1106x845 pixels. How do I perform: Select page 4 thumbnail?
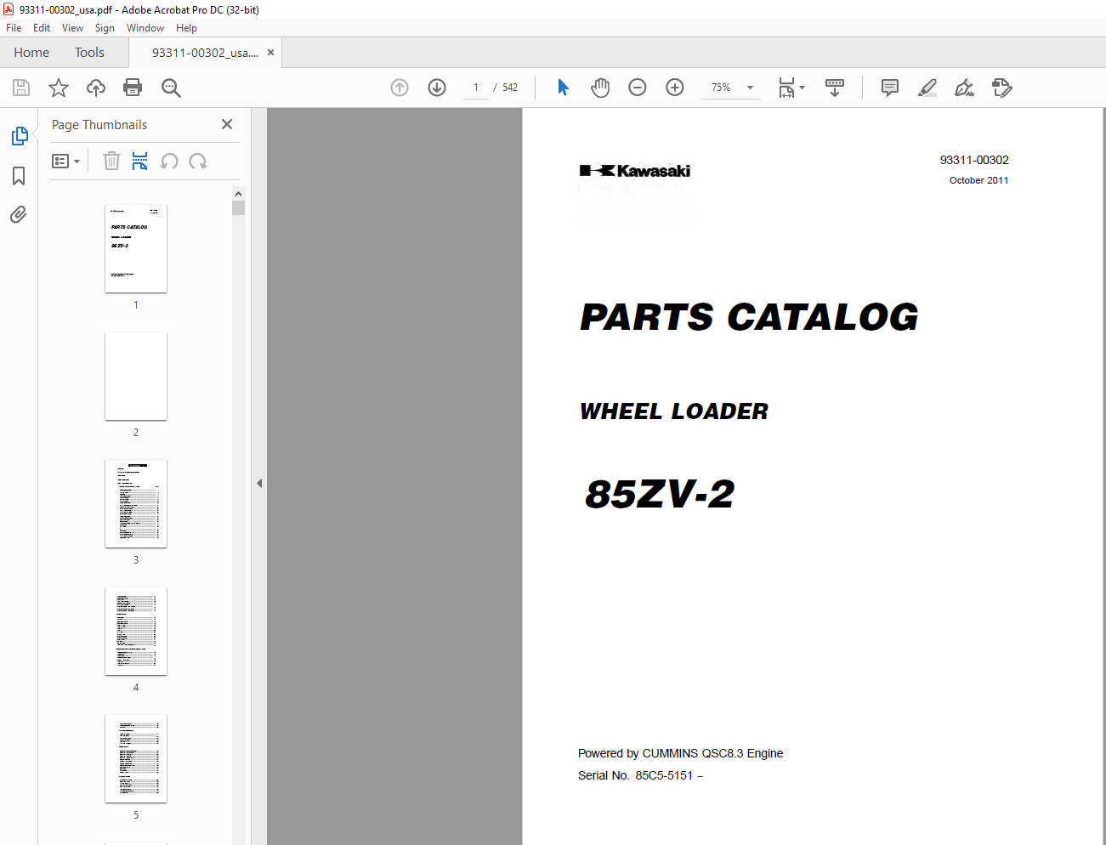[x=136, y=632]
